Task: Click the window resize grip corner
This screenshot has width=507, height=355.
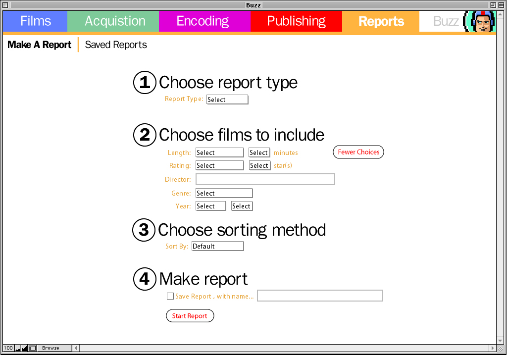Action: point(501,349)
